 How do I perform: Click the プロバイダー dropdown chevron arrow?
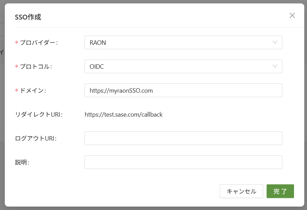point(275,42)
